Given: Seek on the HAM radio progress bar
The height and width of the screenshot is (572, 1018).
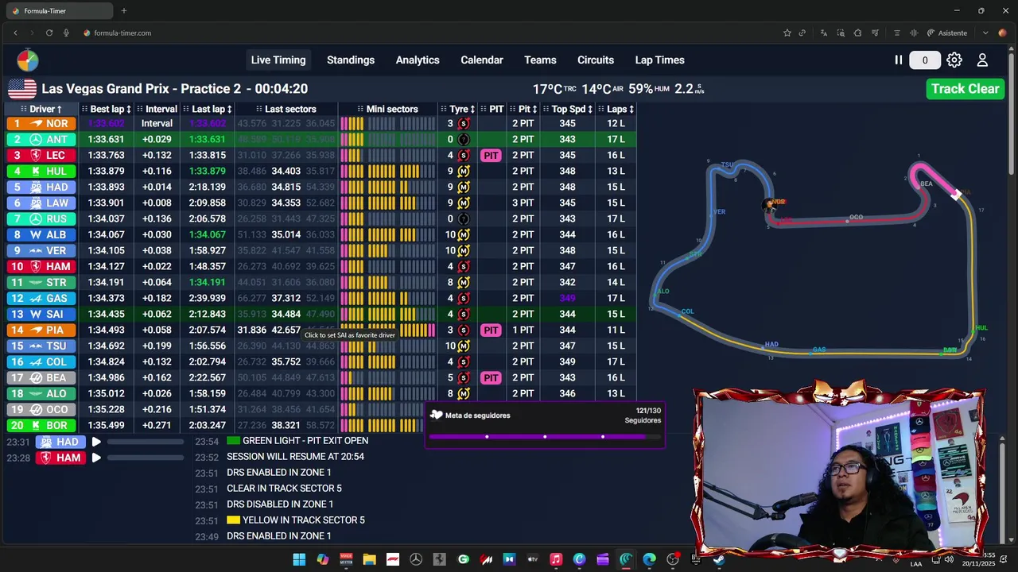Looking at the screenshot, I should [146, 458].
